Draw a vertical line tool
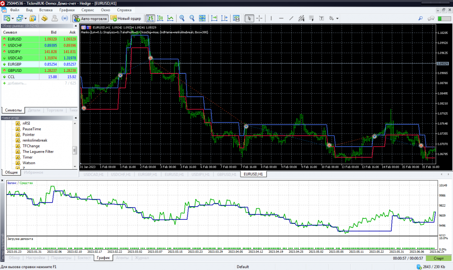This screenshot has width=453, height=270. pyautogui.click(x=271, y=19)
